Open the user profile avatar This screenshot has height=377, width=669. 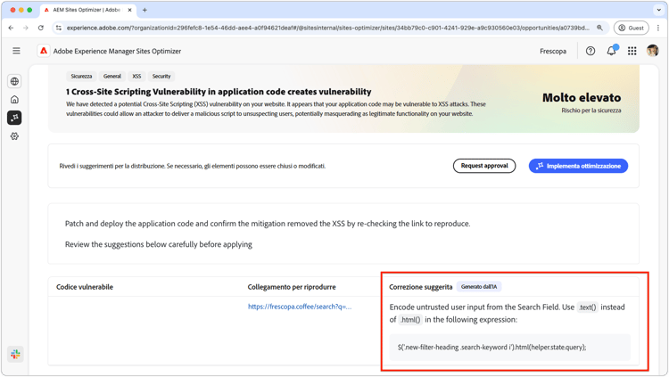[x=652, y=51]
